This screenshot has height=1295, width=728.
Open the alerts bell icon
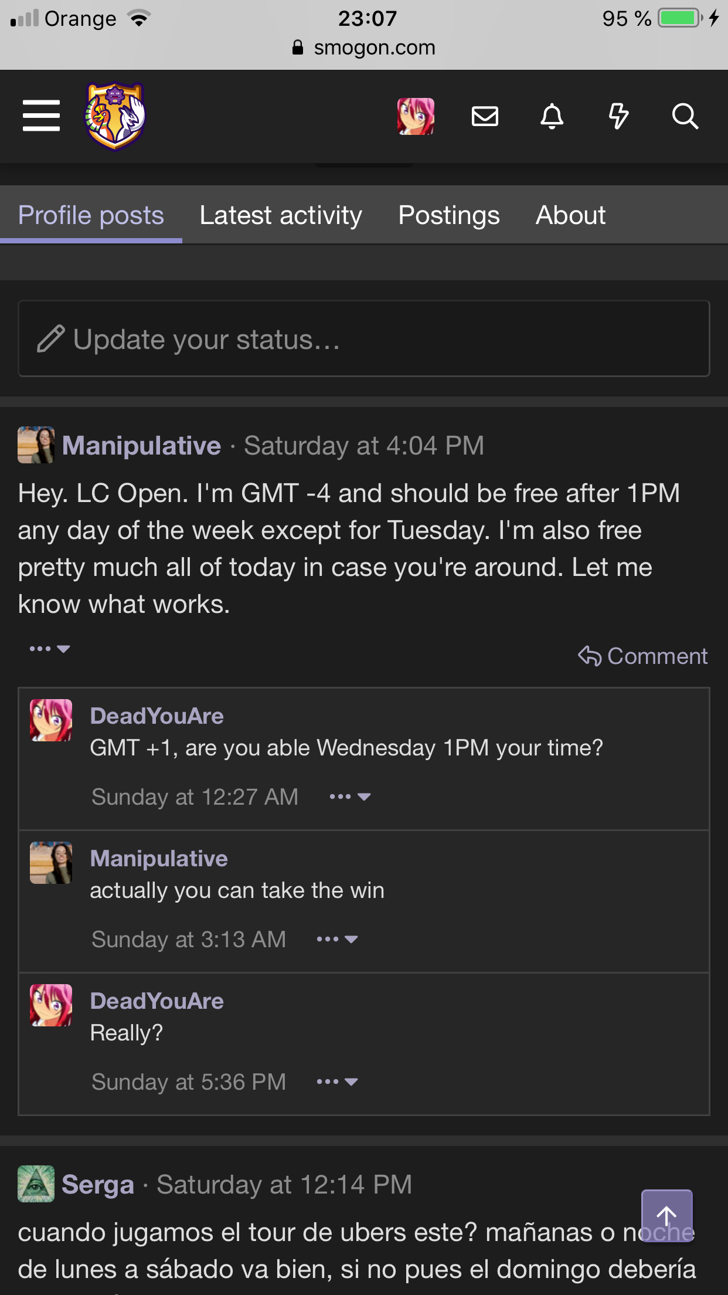pyautogui.click(x=552, y=116)
